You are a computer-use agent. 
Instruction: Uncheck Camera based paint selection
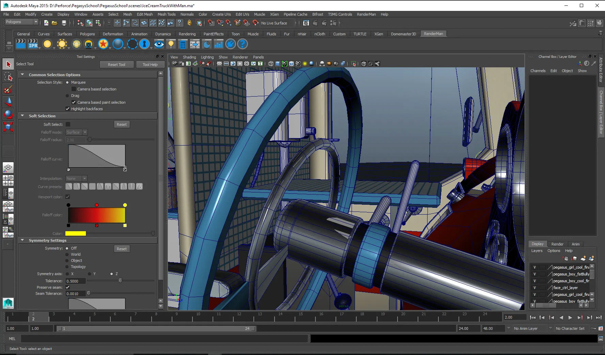pos(74,102)
